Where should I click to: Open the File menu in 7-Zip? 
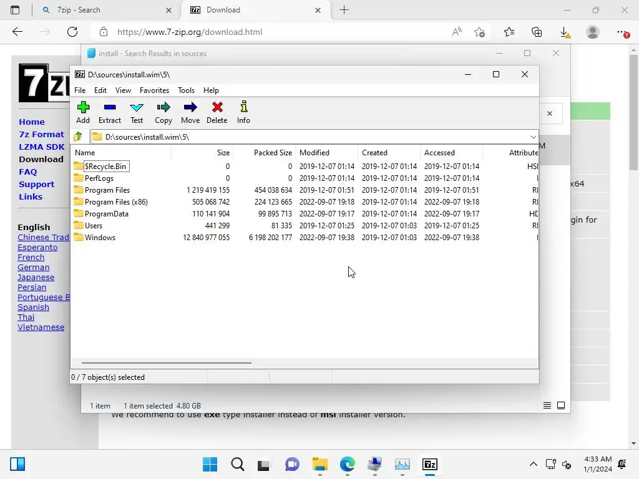pyautogui.click(x=80, y=90)
